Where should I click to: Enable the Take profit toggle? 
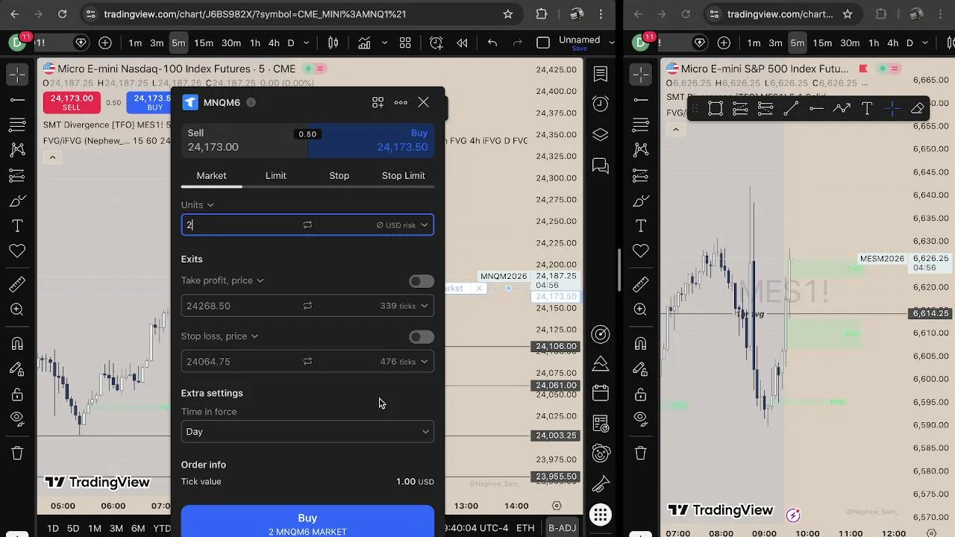tap(422, 281)
